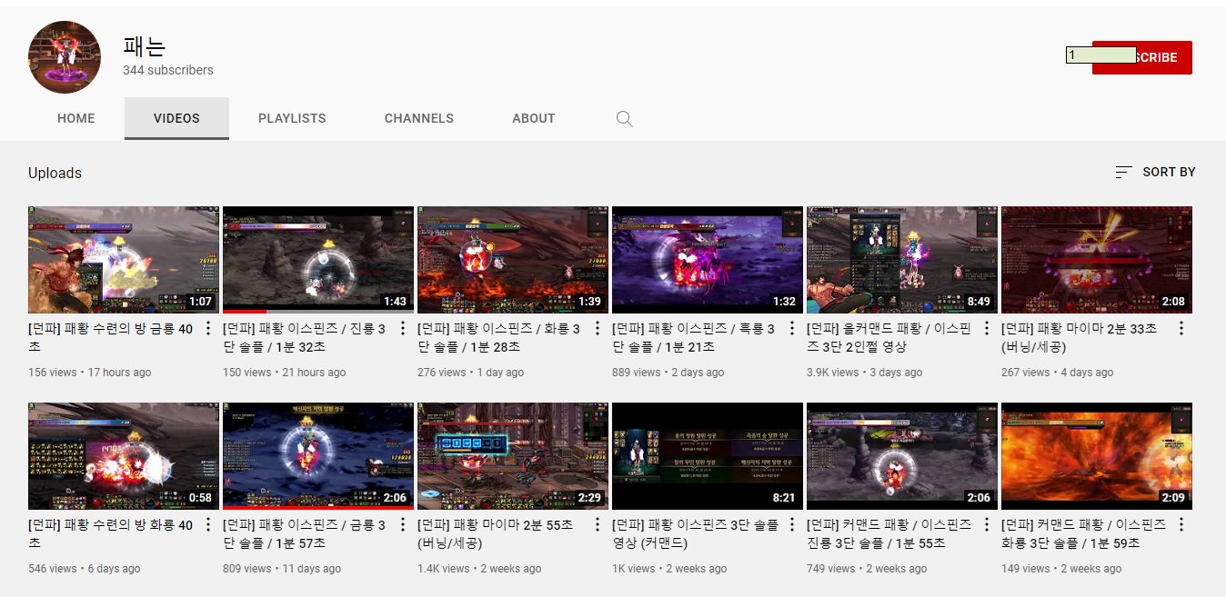The width and height of the screenshot is (1226, 597).
Task: Open the 0:58 duration video thumbnail
Action: 124,456
